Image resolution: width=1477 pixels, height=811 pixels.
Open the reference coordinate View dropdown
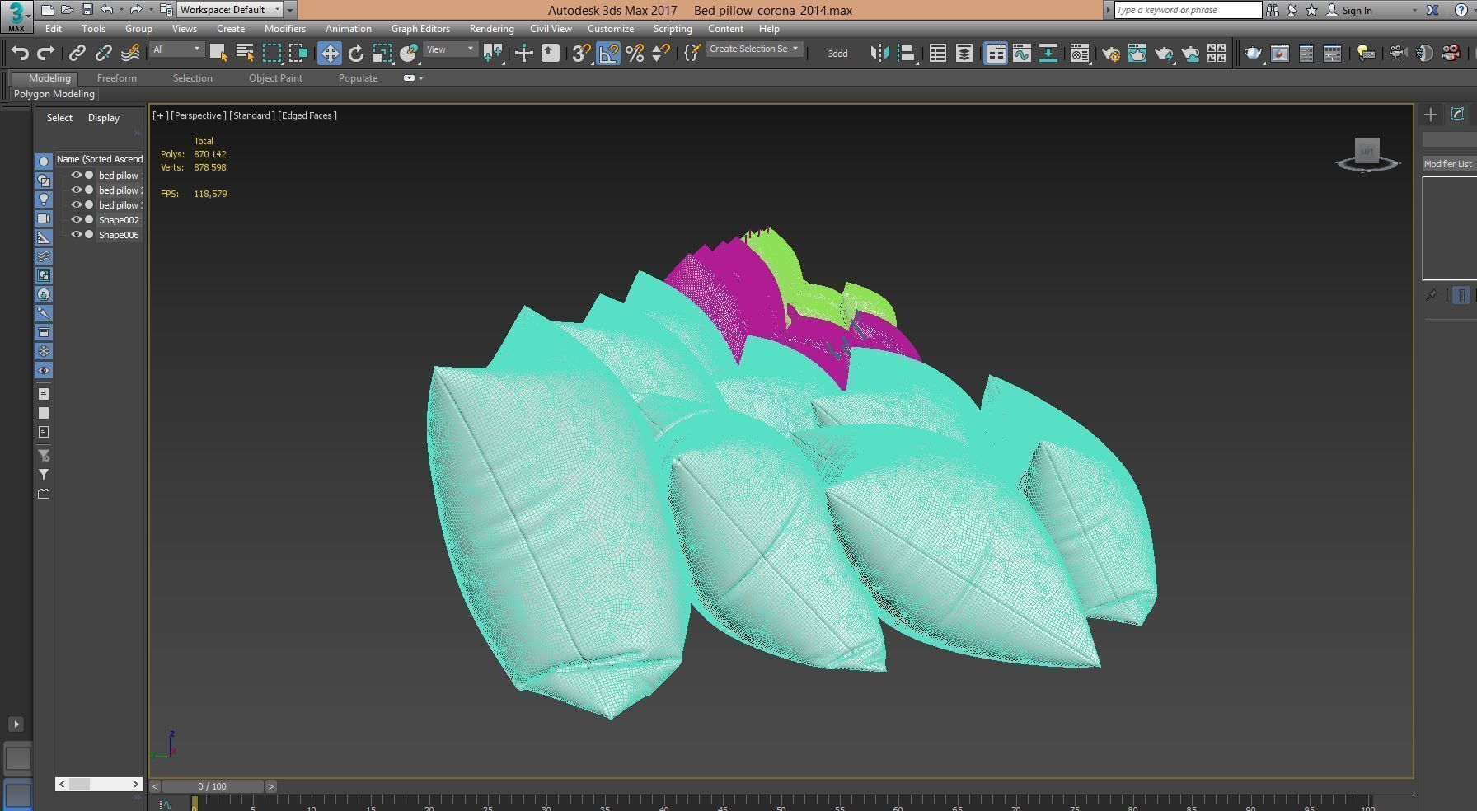click(x=449, y=49)
